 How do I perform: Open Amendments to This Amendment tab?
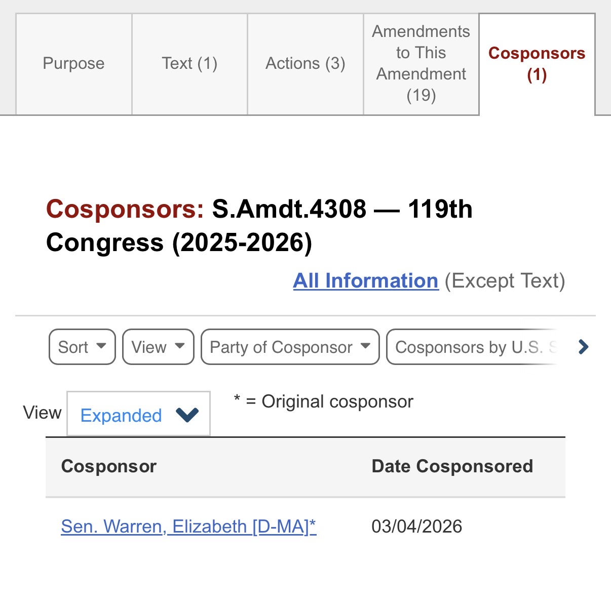421,64
